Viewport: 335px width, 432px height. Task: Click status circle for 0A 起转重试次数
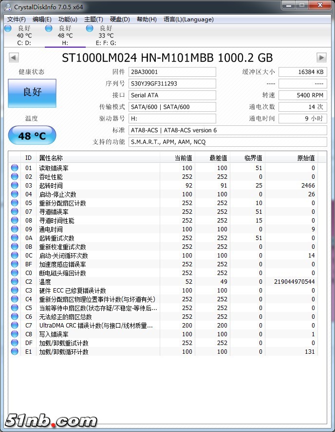(x=15, y=238)
